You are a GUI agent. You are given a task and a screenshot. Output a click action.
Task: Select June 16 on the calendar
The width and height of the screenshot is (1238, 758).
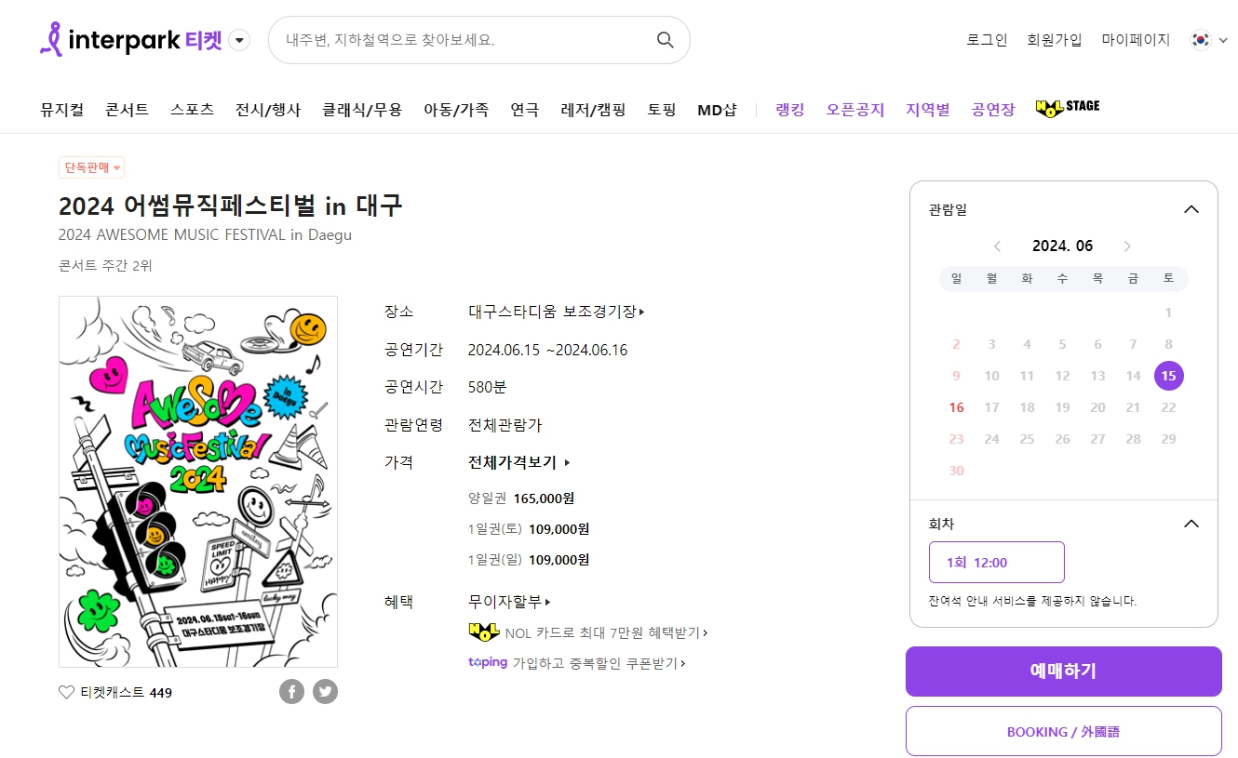click(x=956, y=407)
